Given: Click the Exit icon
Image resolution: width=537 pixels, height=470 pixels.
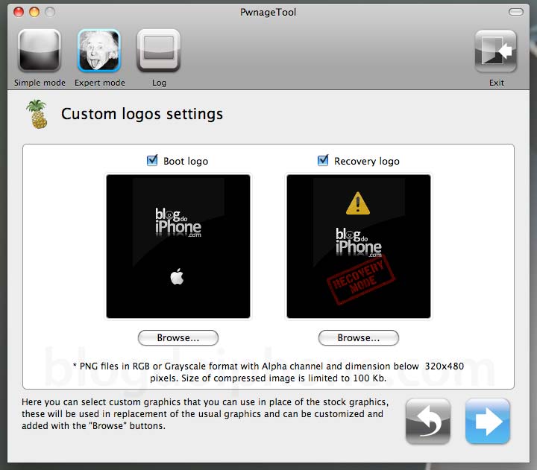Looking at the screenshot, I should tap(496, 51).
